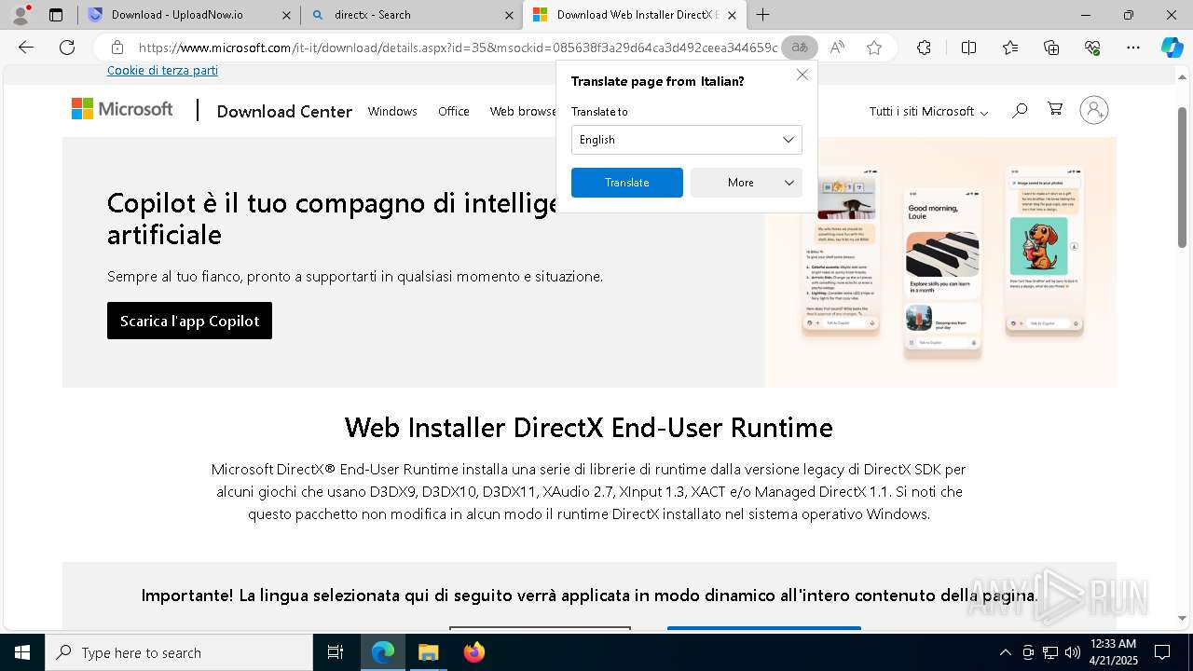
Task: Expand the Translate to language dropdown
Action: pos(686,140)
